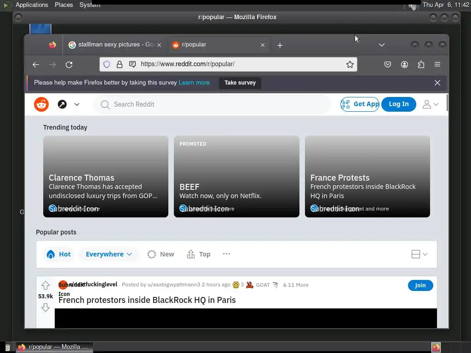The height and width of the screenshot is (353, 471).
Task: Sort posts by Top
Action: (199, 254)
